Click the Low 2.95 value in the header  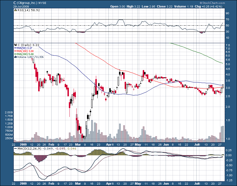pyautogui.click(x=148, y=6)
